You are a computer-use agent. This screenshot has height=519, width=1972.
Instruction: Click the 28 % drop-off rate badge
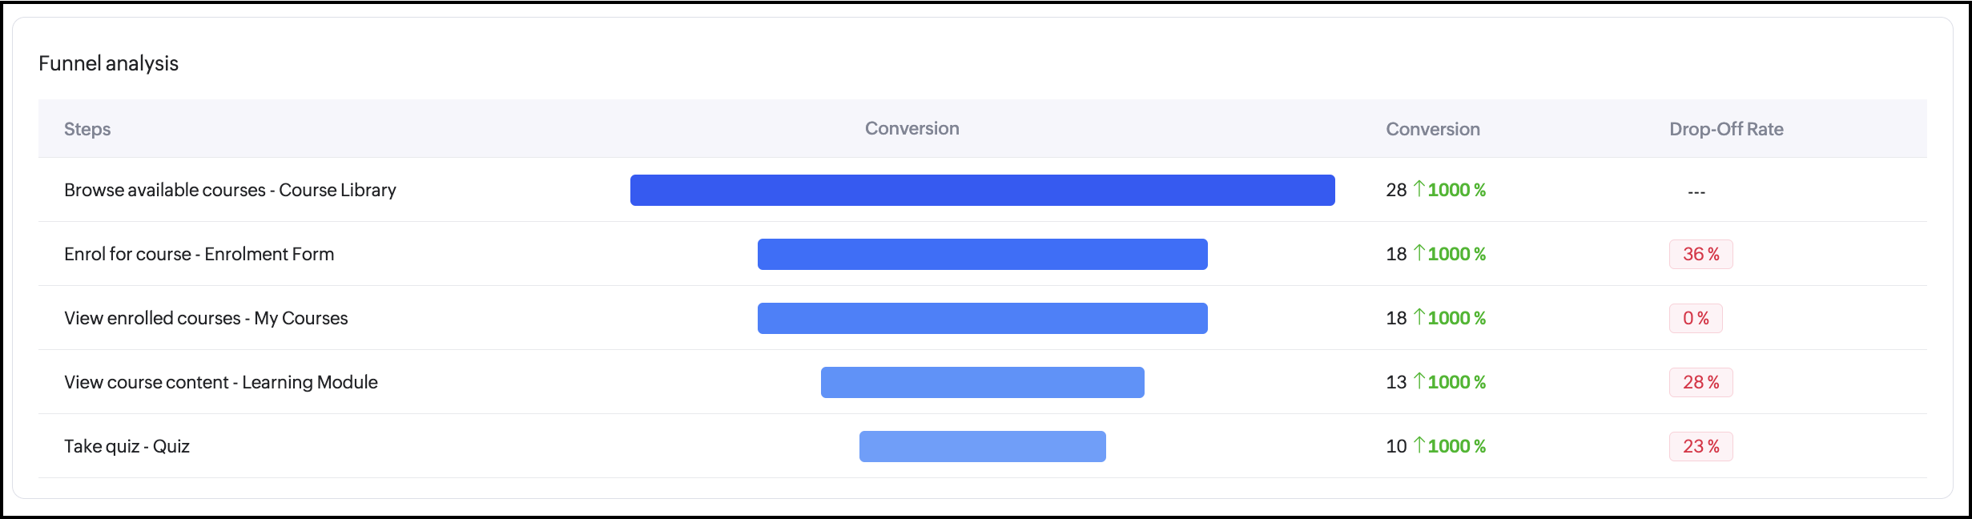tap(1700, 383)
